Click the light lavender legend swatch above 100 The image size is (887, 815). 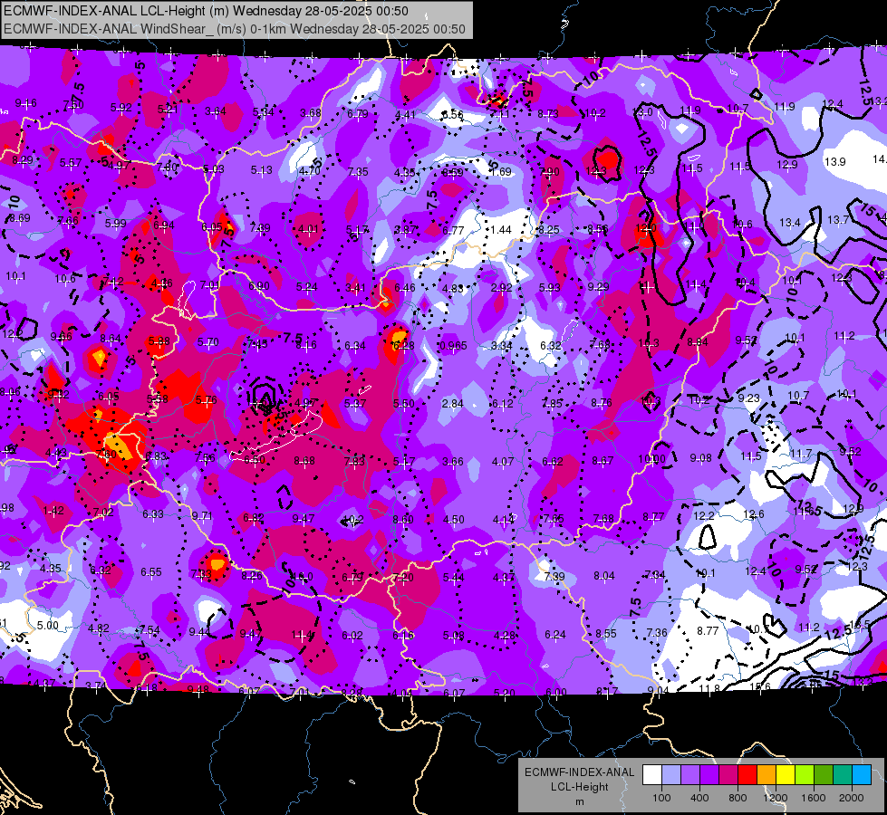[x=671, y=774]
